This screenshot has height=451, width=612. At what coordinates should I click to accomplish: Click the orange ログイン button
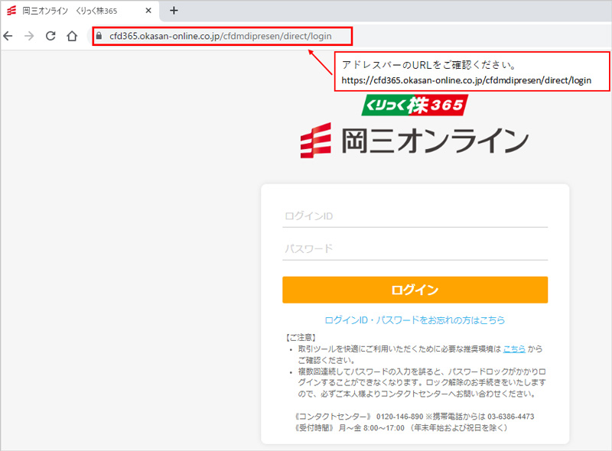click(x=415, y=290)
